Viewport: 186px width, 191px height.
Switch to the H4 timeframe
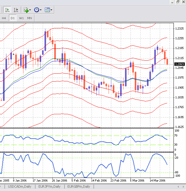(4, 18)
